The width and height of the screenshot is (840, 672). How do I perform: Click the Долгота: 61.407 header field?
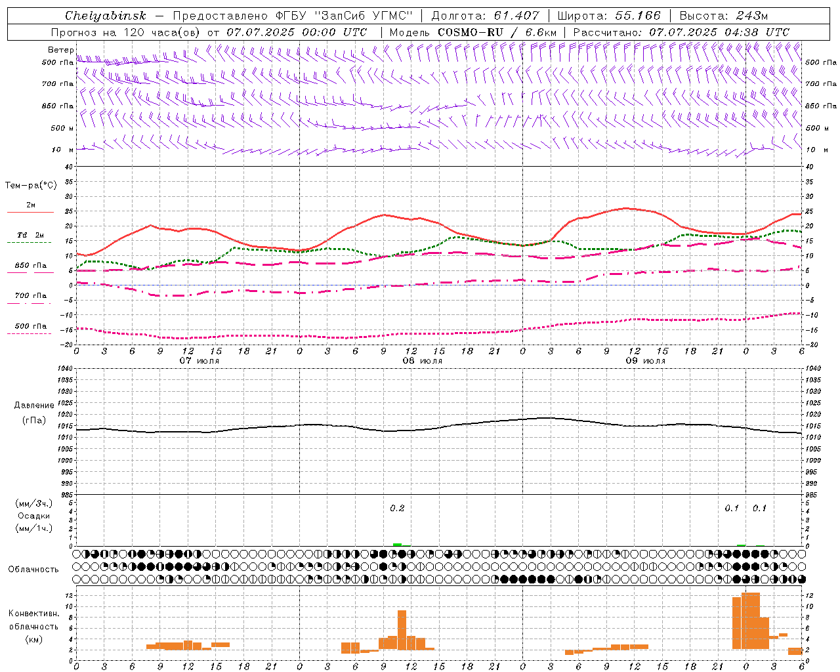point(486,16)
